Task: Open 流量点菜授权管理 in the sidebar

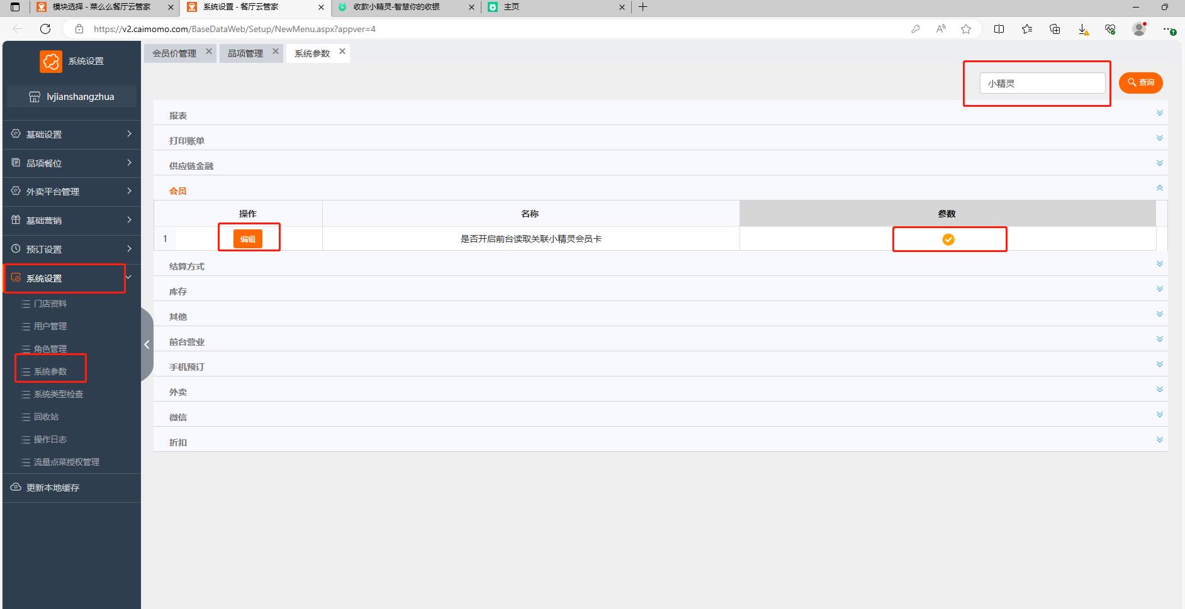Action: click(x=66, y=462)
